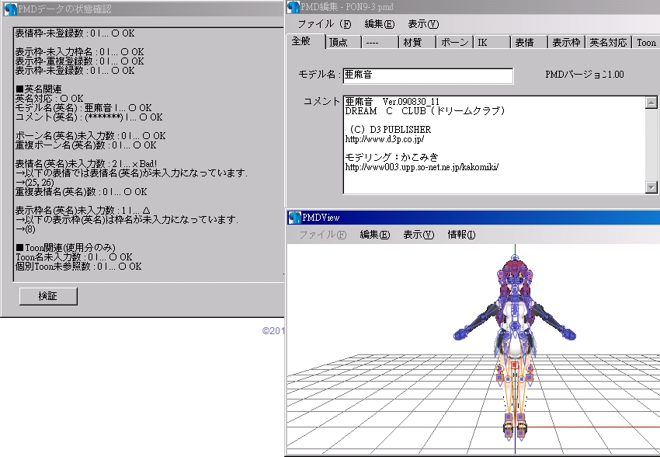The image size is (660, 457).
Task: Click the comment box scroll-down arrow
Action: tap(651, 187)
